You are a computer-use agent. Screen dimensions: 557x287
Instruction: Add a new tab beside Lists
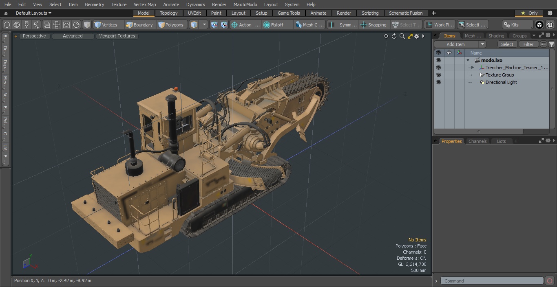point(516,141)
